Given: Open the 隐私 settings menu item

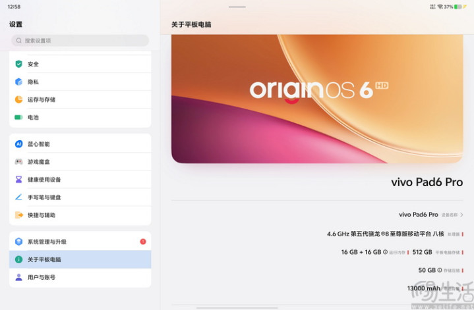Looking at the screenshot, I should coord(80,82).
